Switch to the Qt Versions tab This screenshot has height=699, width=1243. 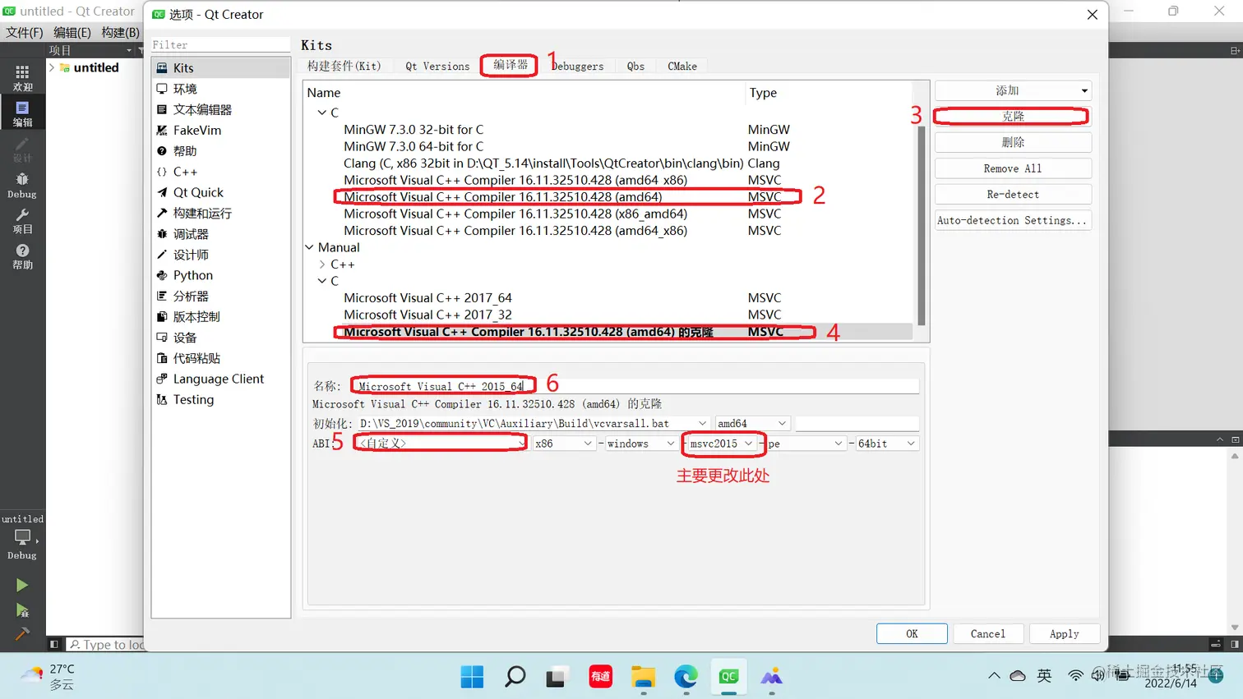[x=437, y=66]
